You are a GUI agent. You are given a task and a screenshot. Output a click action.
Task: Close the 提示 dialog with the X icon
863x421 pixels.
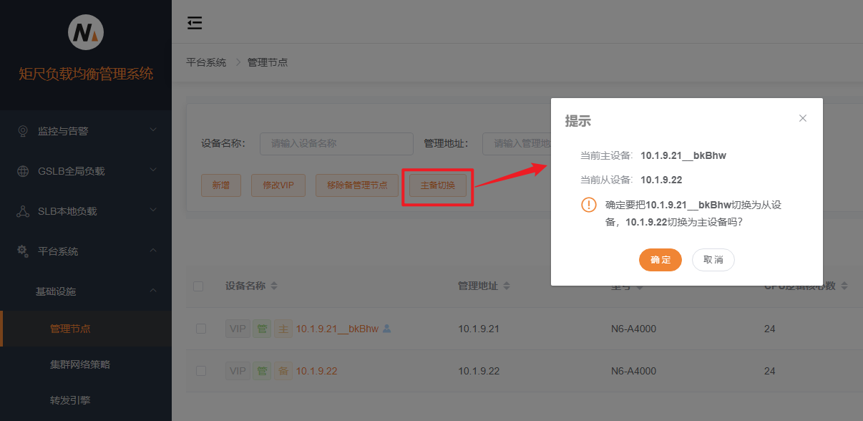point(802,118)
